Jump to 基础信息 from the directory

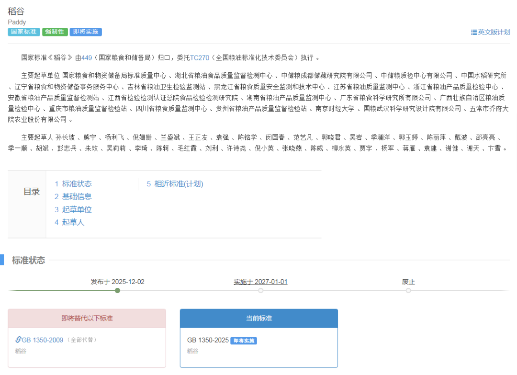tap(78, 196)
